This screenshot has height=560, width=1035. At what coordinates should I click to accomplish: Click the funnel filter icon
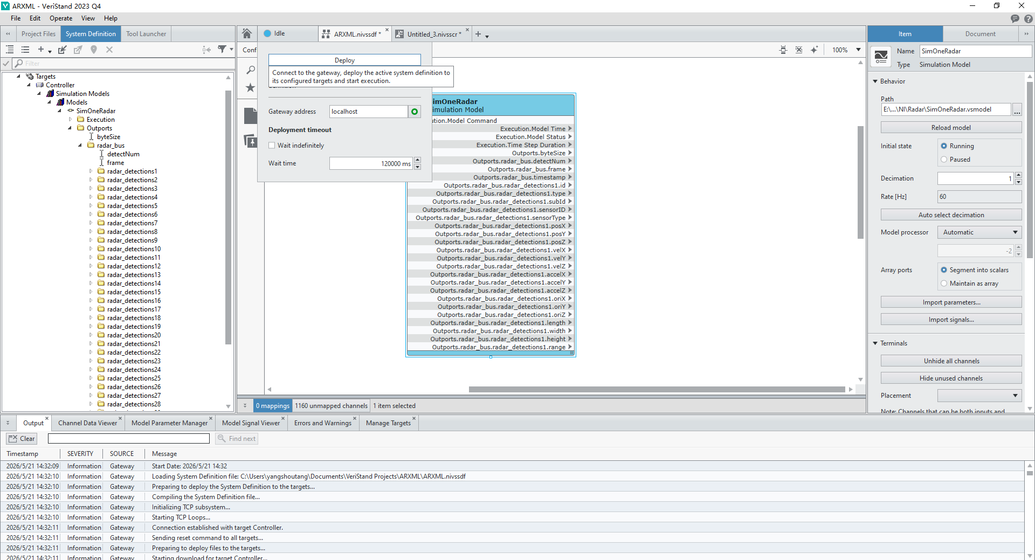[222, 50]
